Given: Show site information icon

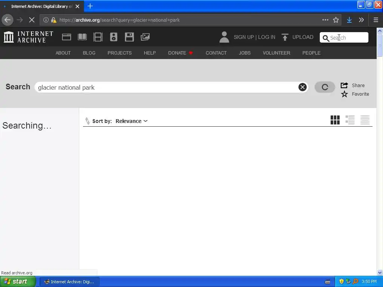Looking at the screenshot, I should [x=46, y=20].
